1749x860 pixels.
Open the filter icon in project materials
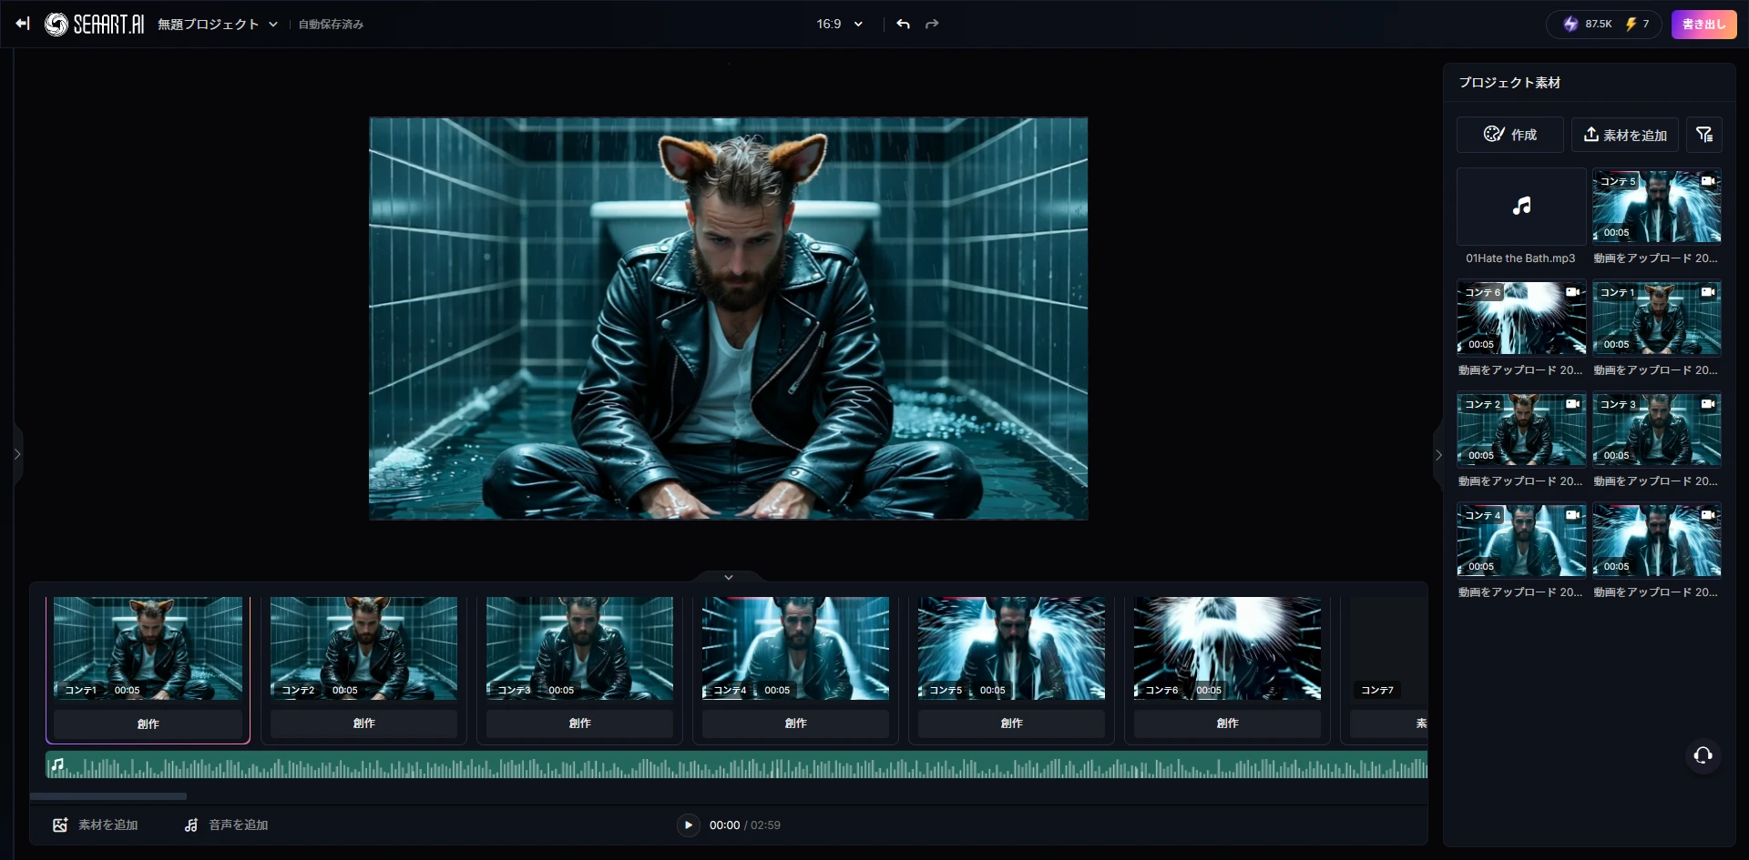pyautogui.click(x=1703, y=135)
